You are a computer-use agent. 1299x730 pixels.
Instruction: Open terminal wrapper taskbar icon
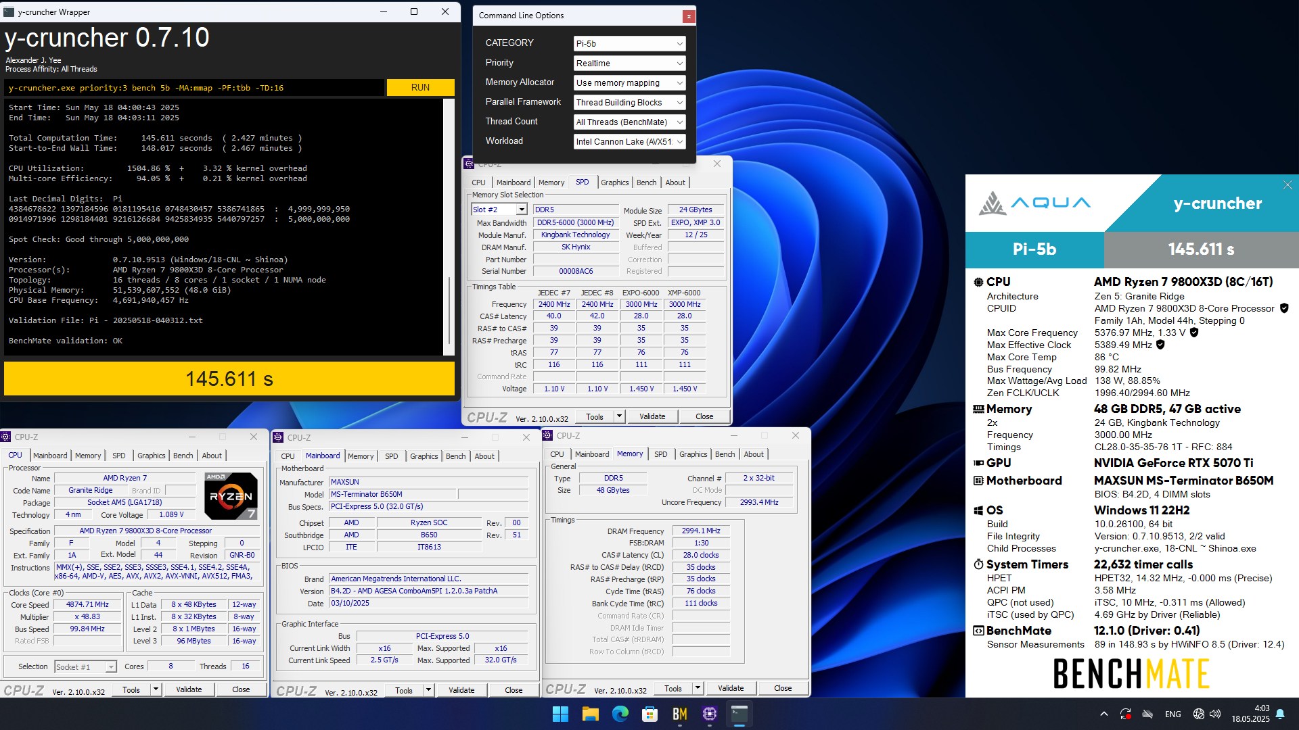click(x=739, y=714)
